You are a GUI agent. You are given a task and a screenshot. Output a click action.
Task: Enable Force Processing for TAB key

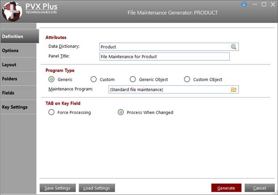coord(52,112)
